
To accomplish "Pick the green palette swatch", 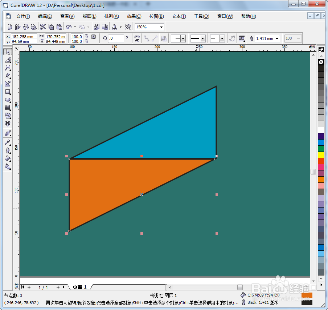I will point(321,149).
